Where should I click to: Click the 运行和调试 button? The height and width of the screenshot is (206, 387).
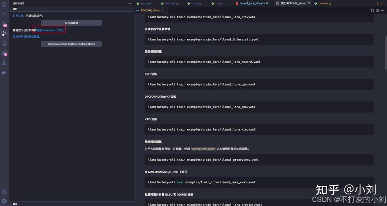coord(72,23)
